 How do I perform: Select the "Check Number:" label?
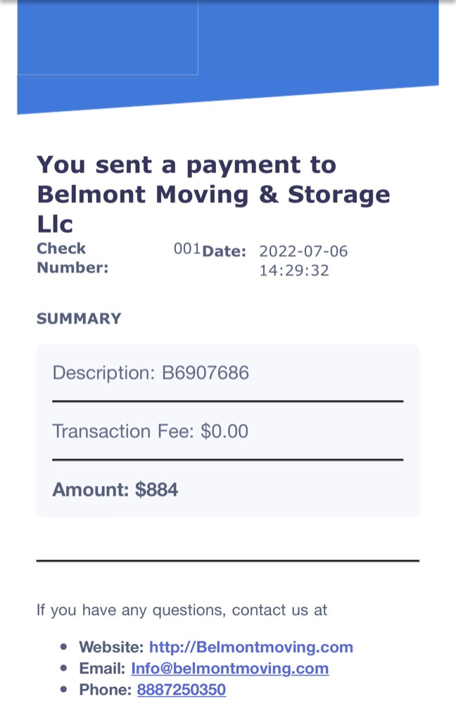(72, 258)
